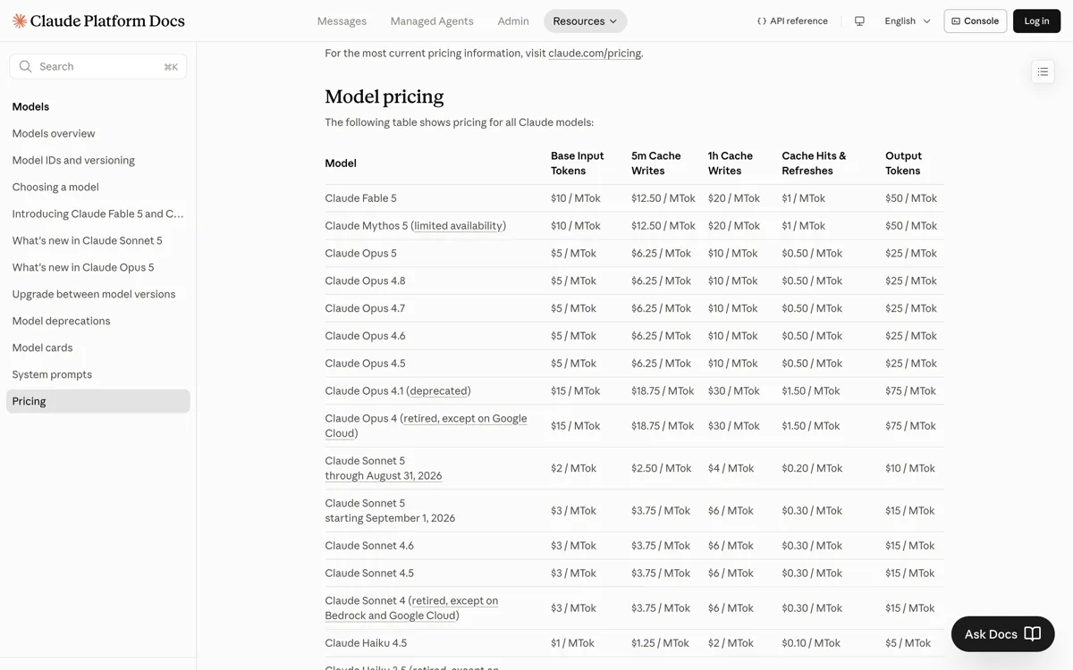Open What's new in Claude Opus 5

[83, 267]
